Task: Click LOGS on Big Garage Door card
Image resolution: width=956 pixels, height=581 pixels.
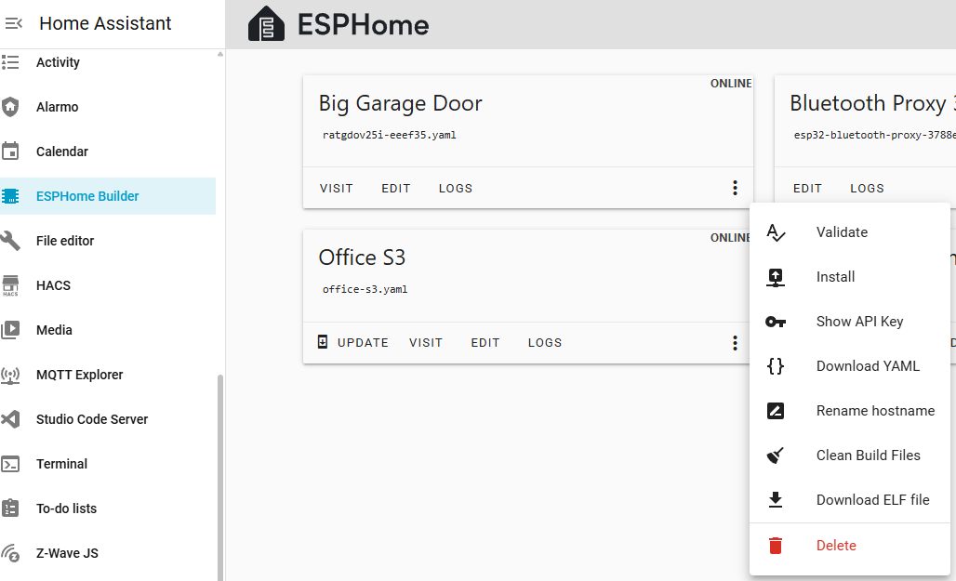Action: pos(456,189)
